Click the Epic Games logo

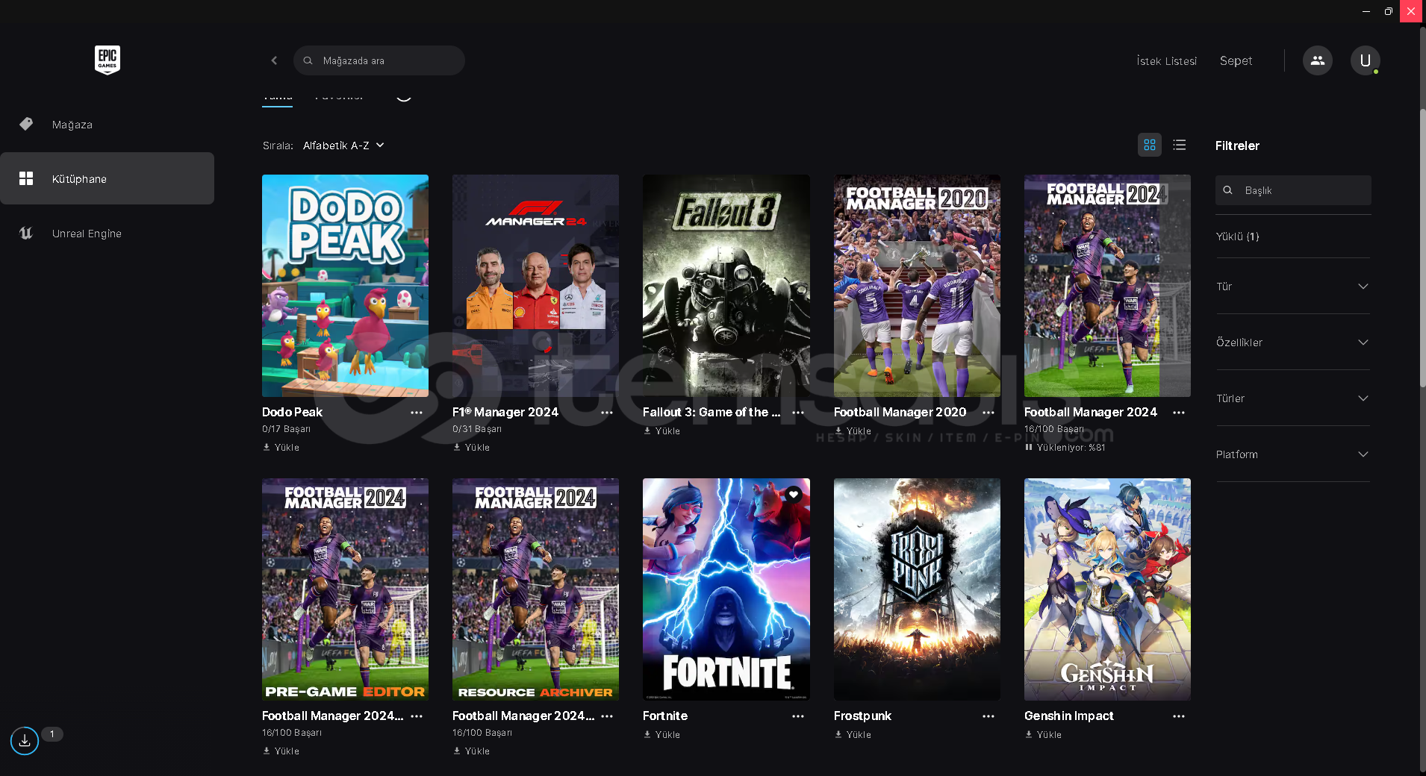(108, 60)
